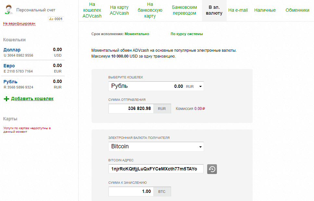Viewport: 314px width, 201px height.
Task: Click the green plus icon for adding a wallet
Action: [6, 99]
